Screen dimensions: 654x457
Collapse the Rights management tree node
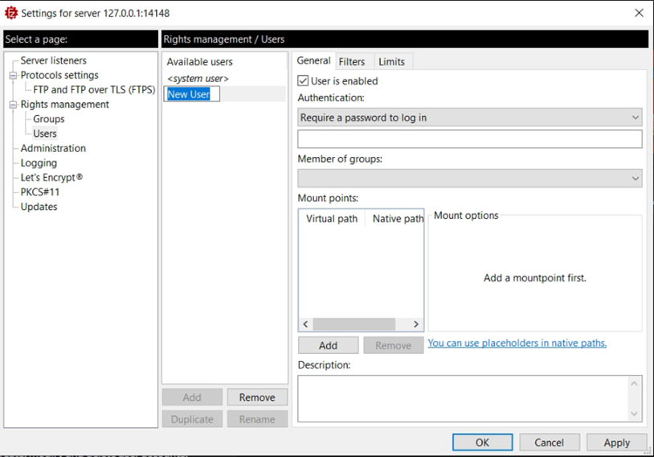[x=13, y=105]
